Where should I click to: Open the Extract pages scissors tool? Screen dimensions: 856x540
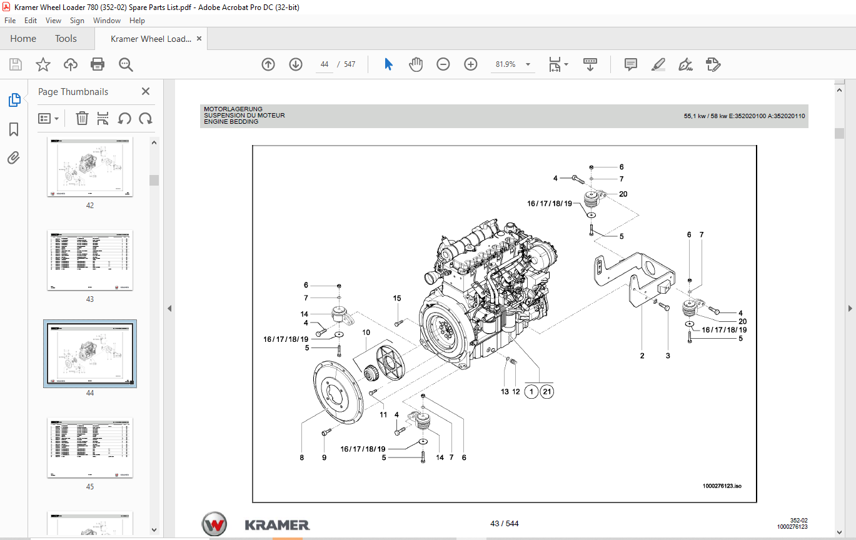(103, 118)
